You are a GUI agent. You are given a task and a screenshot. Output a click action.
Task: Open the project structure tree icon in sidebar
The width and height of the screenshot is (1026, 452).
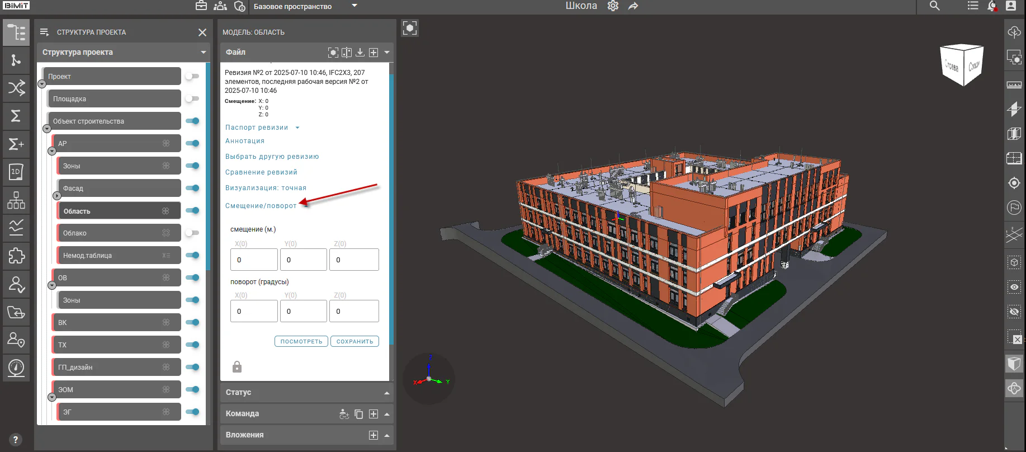click(16, 32)
